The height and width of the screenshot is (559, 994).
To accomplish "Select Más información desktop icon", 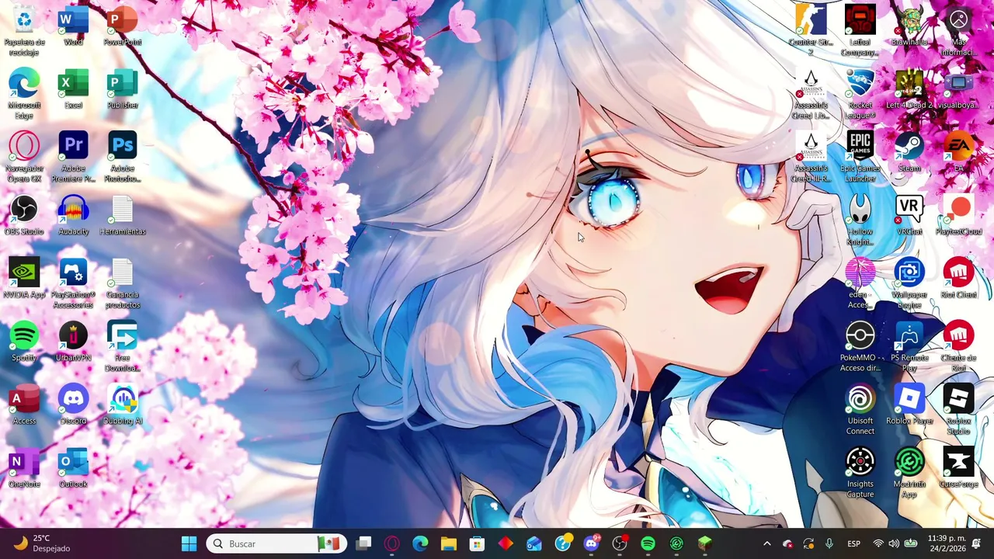I will click(x=958, y=30).
